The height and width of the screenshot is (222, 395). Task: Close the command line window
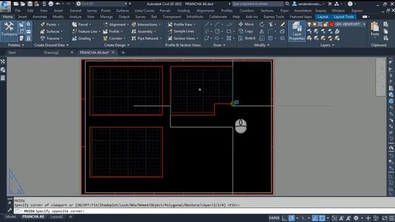coord(10,202)
